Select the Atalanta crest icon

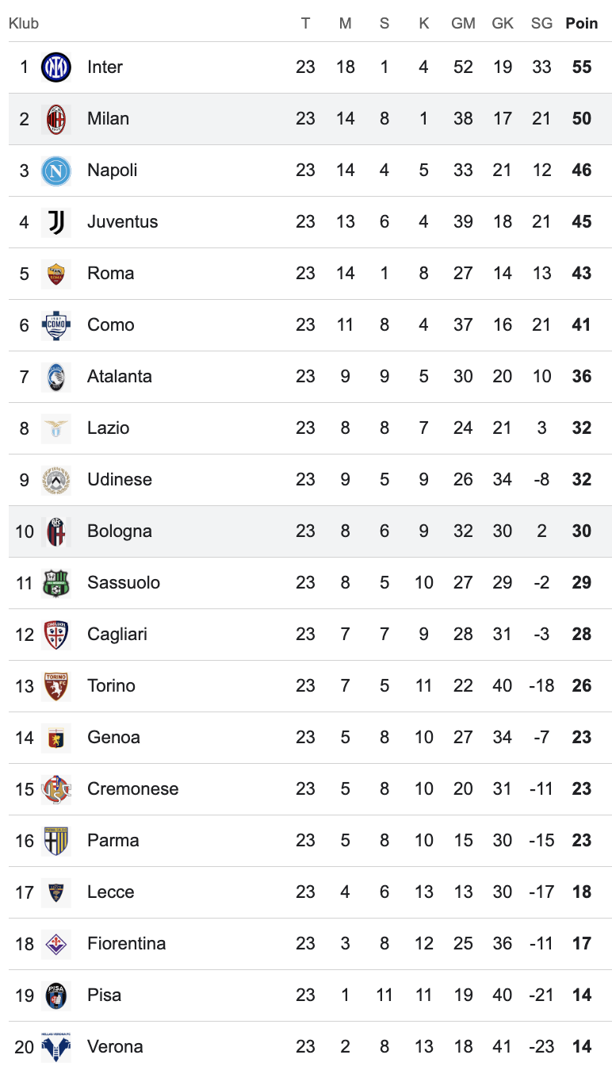point(56,377)
